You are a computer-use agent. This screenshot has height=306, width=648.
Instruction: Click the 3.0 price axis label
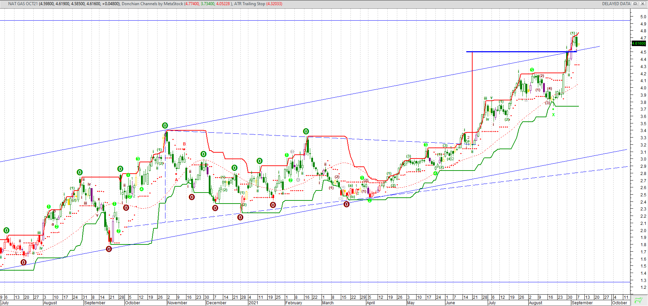[x=643, y=159]
